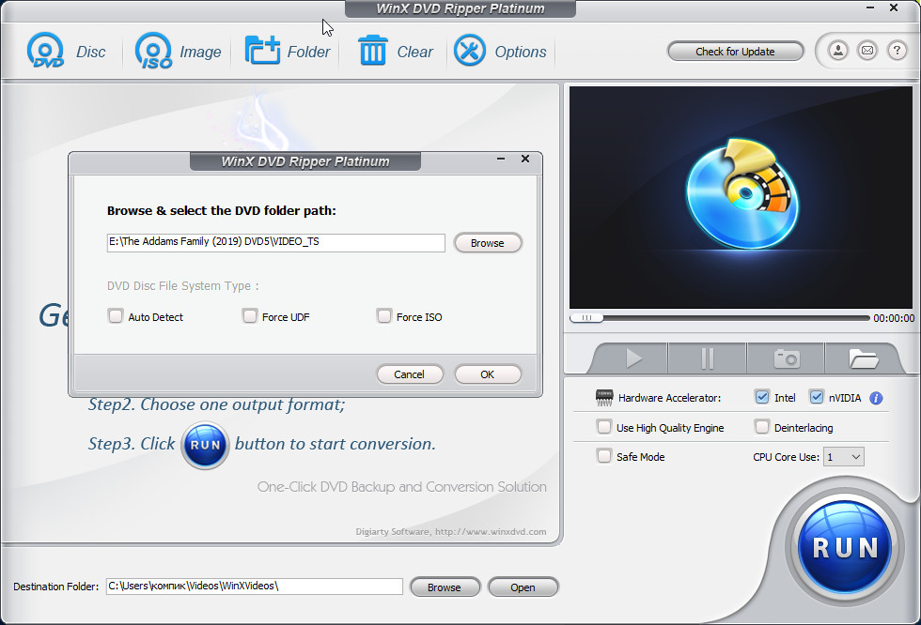Close the folder path dialog
The height and width of the screenshot is (625, 921).
(525, 159)
